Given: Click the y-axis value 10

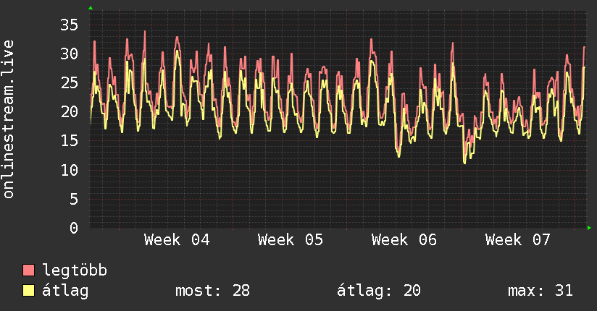Looking at the screenshot, I should point(70,170).
